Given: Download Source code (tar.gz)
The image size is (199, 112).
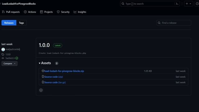Looking at the screenshot, I should tap(55, 82).
